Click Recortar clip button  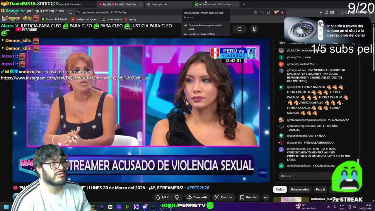[x=224, y=197]
